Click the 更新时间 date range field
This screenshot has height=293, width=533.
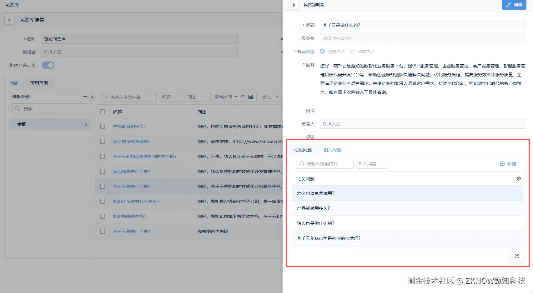pyautogui.click(x=234, y=97)
